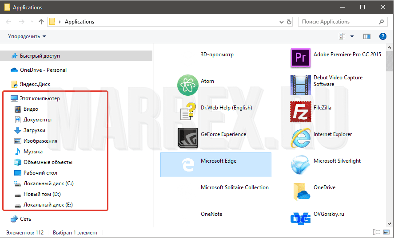Select the OneNote item
394x238 pixels.
[x=211, y=214]
